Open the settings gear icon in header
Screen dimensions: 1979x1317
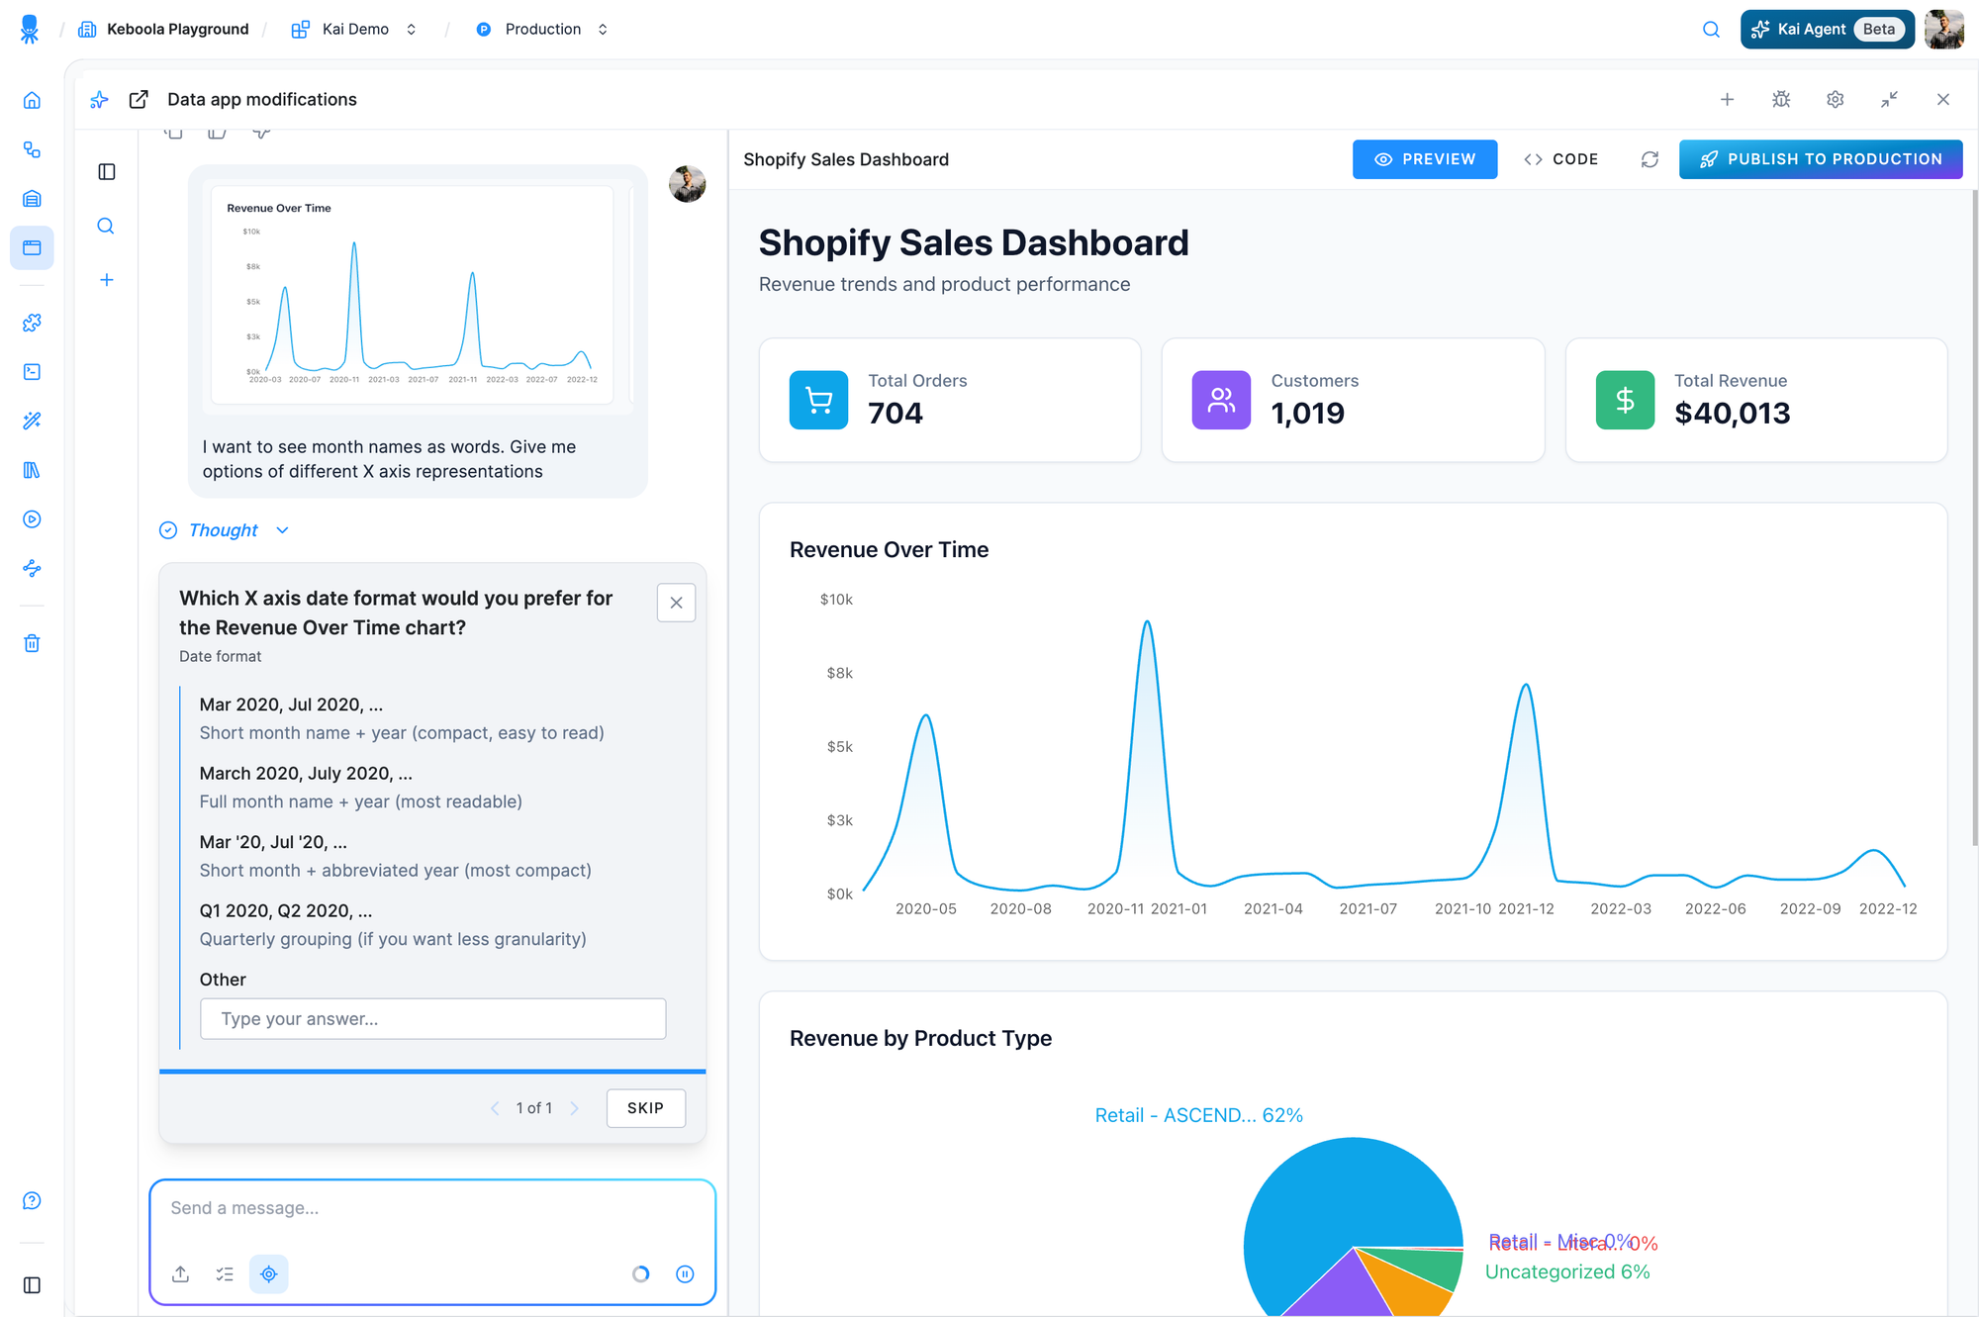pos(1836,99)
